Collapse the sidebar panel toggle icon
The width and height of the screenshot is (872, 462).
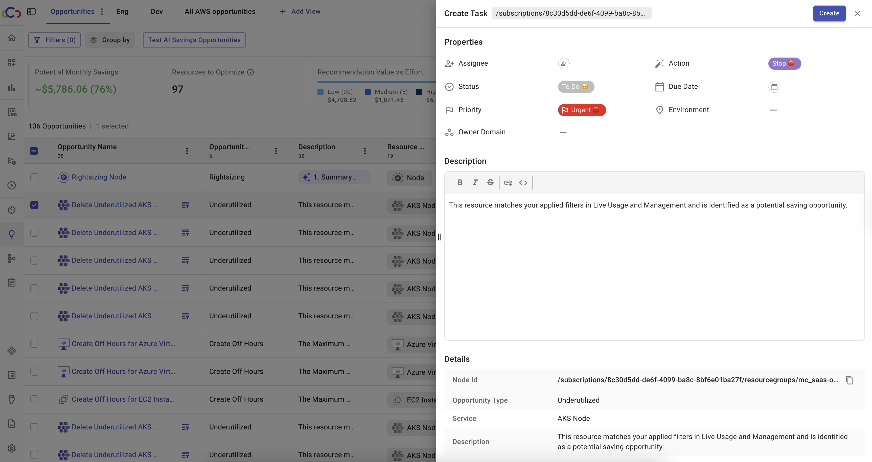pyautogui.click(x=31, y=12)
